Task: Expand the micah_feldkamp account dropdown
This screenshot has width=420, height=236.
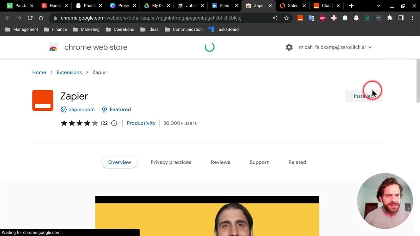Action: 370,47
